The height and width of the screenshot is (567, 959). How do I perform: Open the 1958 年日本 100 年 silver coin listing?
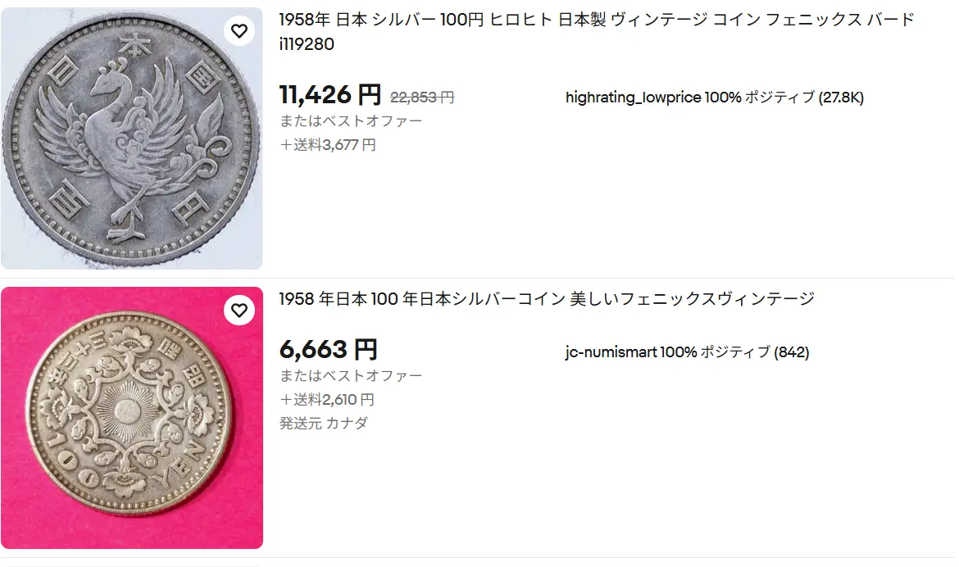tap(545, 300)
